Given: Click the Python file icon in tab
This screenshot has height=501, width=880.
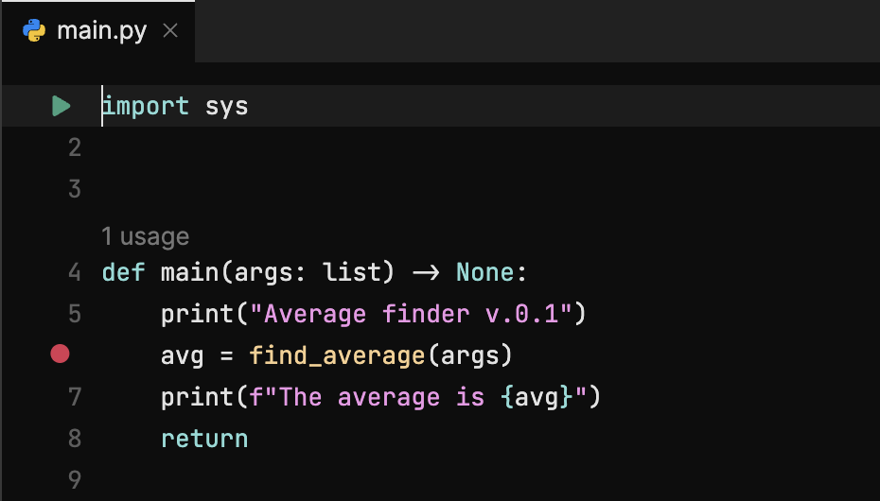Looking at the screenshot, I should [35, 30].
